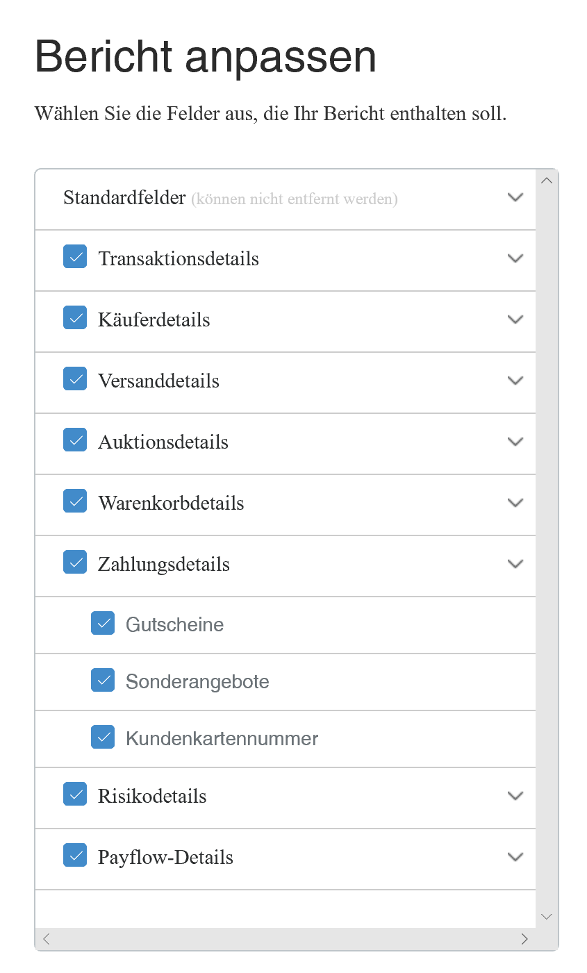Disable the Warenkorbdetails checkbox
The image size is (587, 973).
(x=75, y=501)
